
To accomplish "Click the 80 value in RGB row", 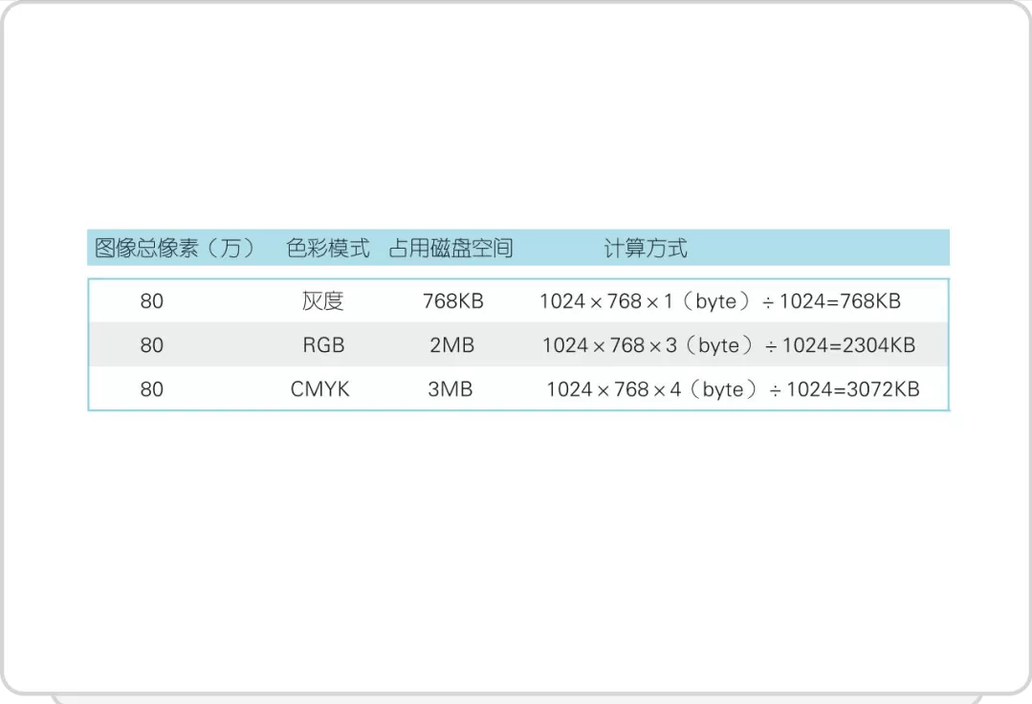I will click(151, 345).
